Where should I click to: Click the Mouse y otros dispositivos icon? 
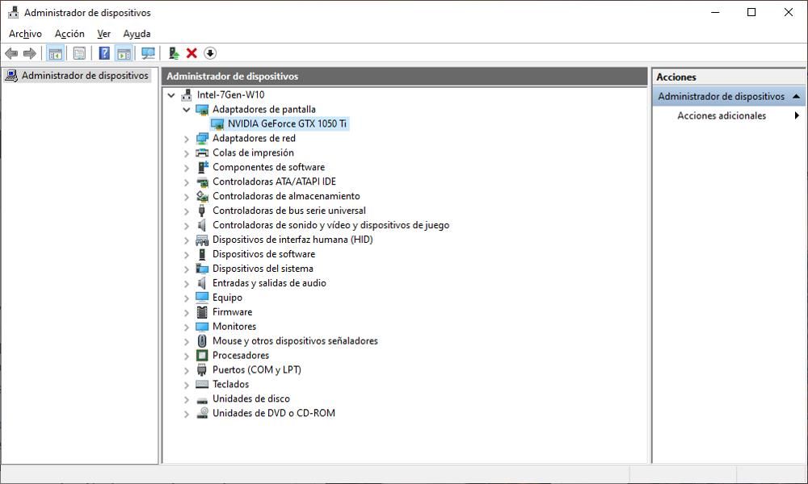click(x=202, y=341)
